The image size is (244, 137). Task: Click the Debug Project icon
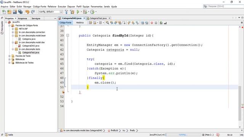(x=85, y=12)
